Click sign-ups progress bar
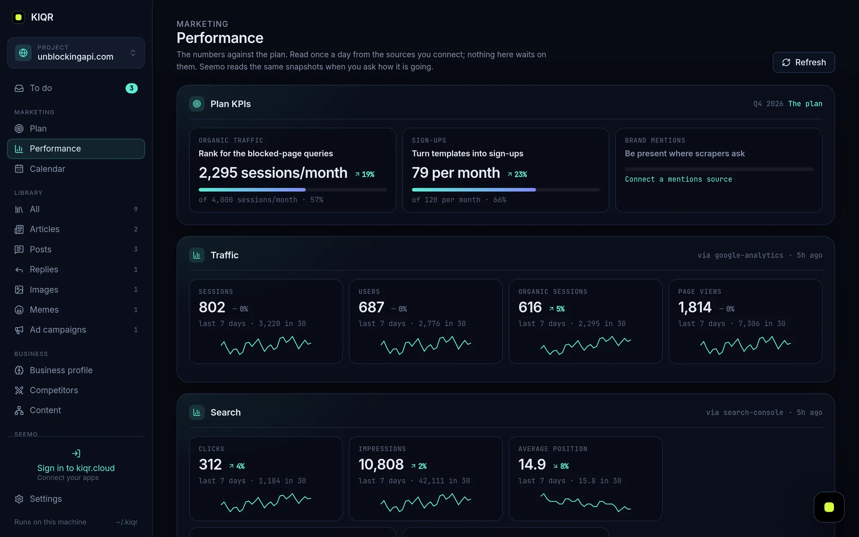 (x=506, y=189)
